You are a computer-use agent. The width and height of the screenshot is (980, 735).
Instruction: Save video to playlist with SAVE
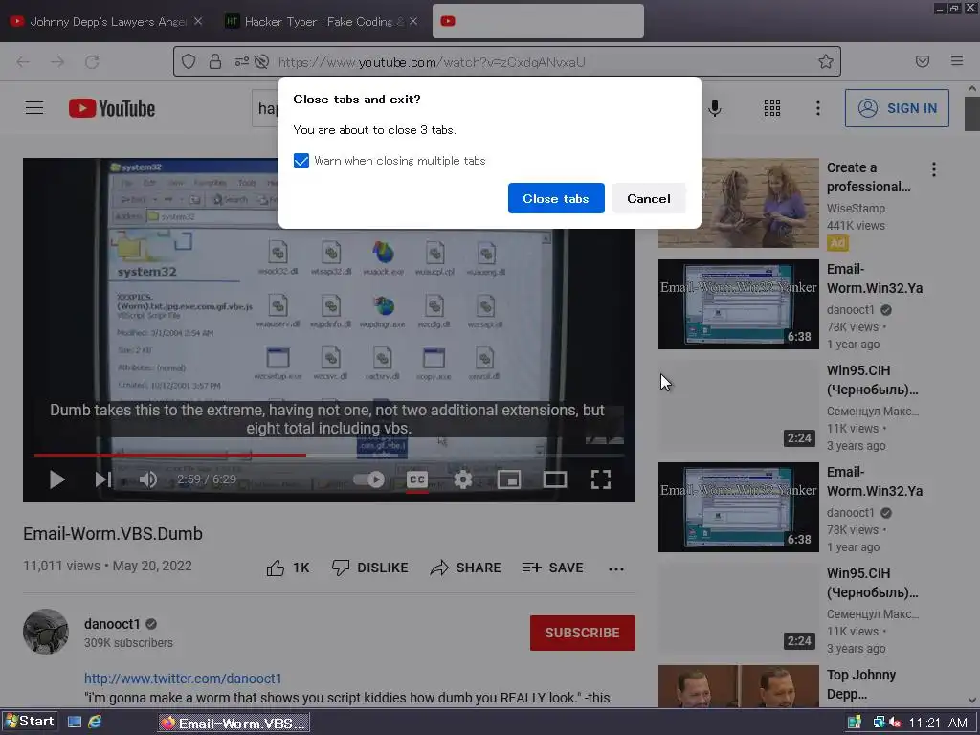(552, 568)
